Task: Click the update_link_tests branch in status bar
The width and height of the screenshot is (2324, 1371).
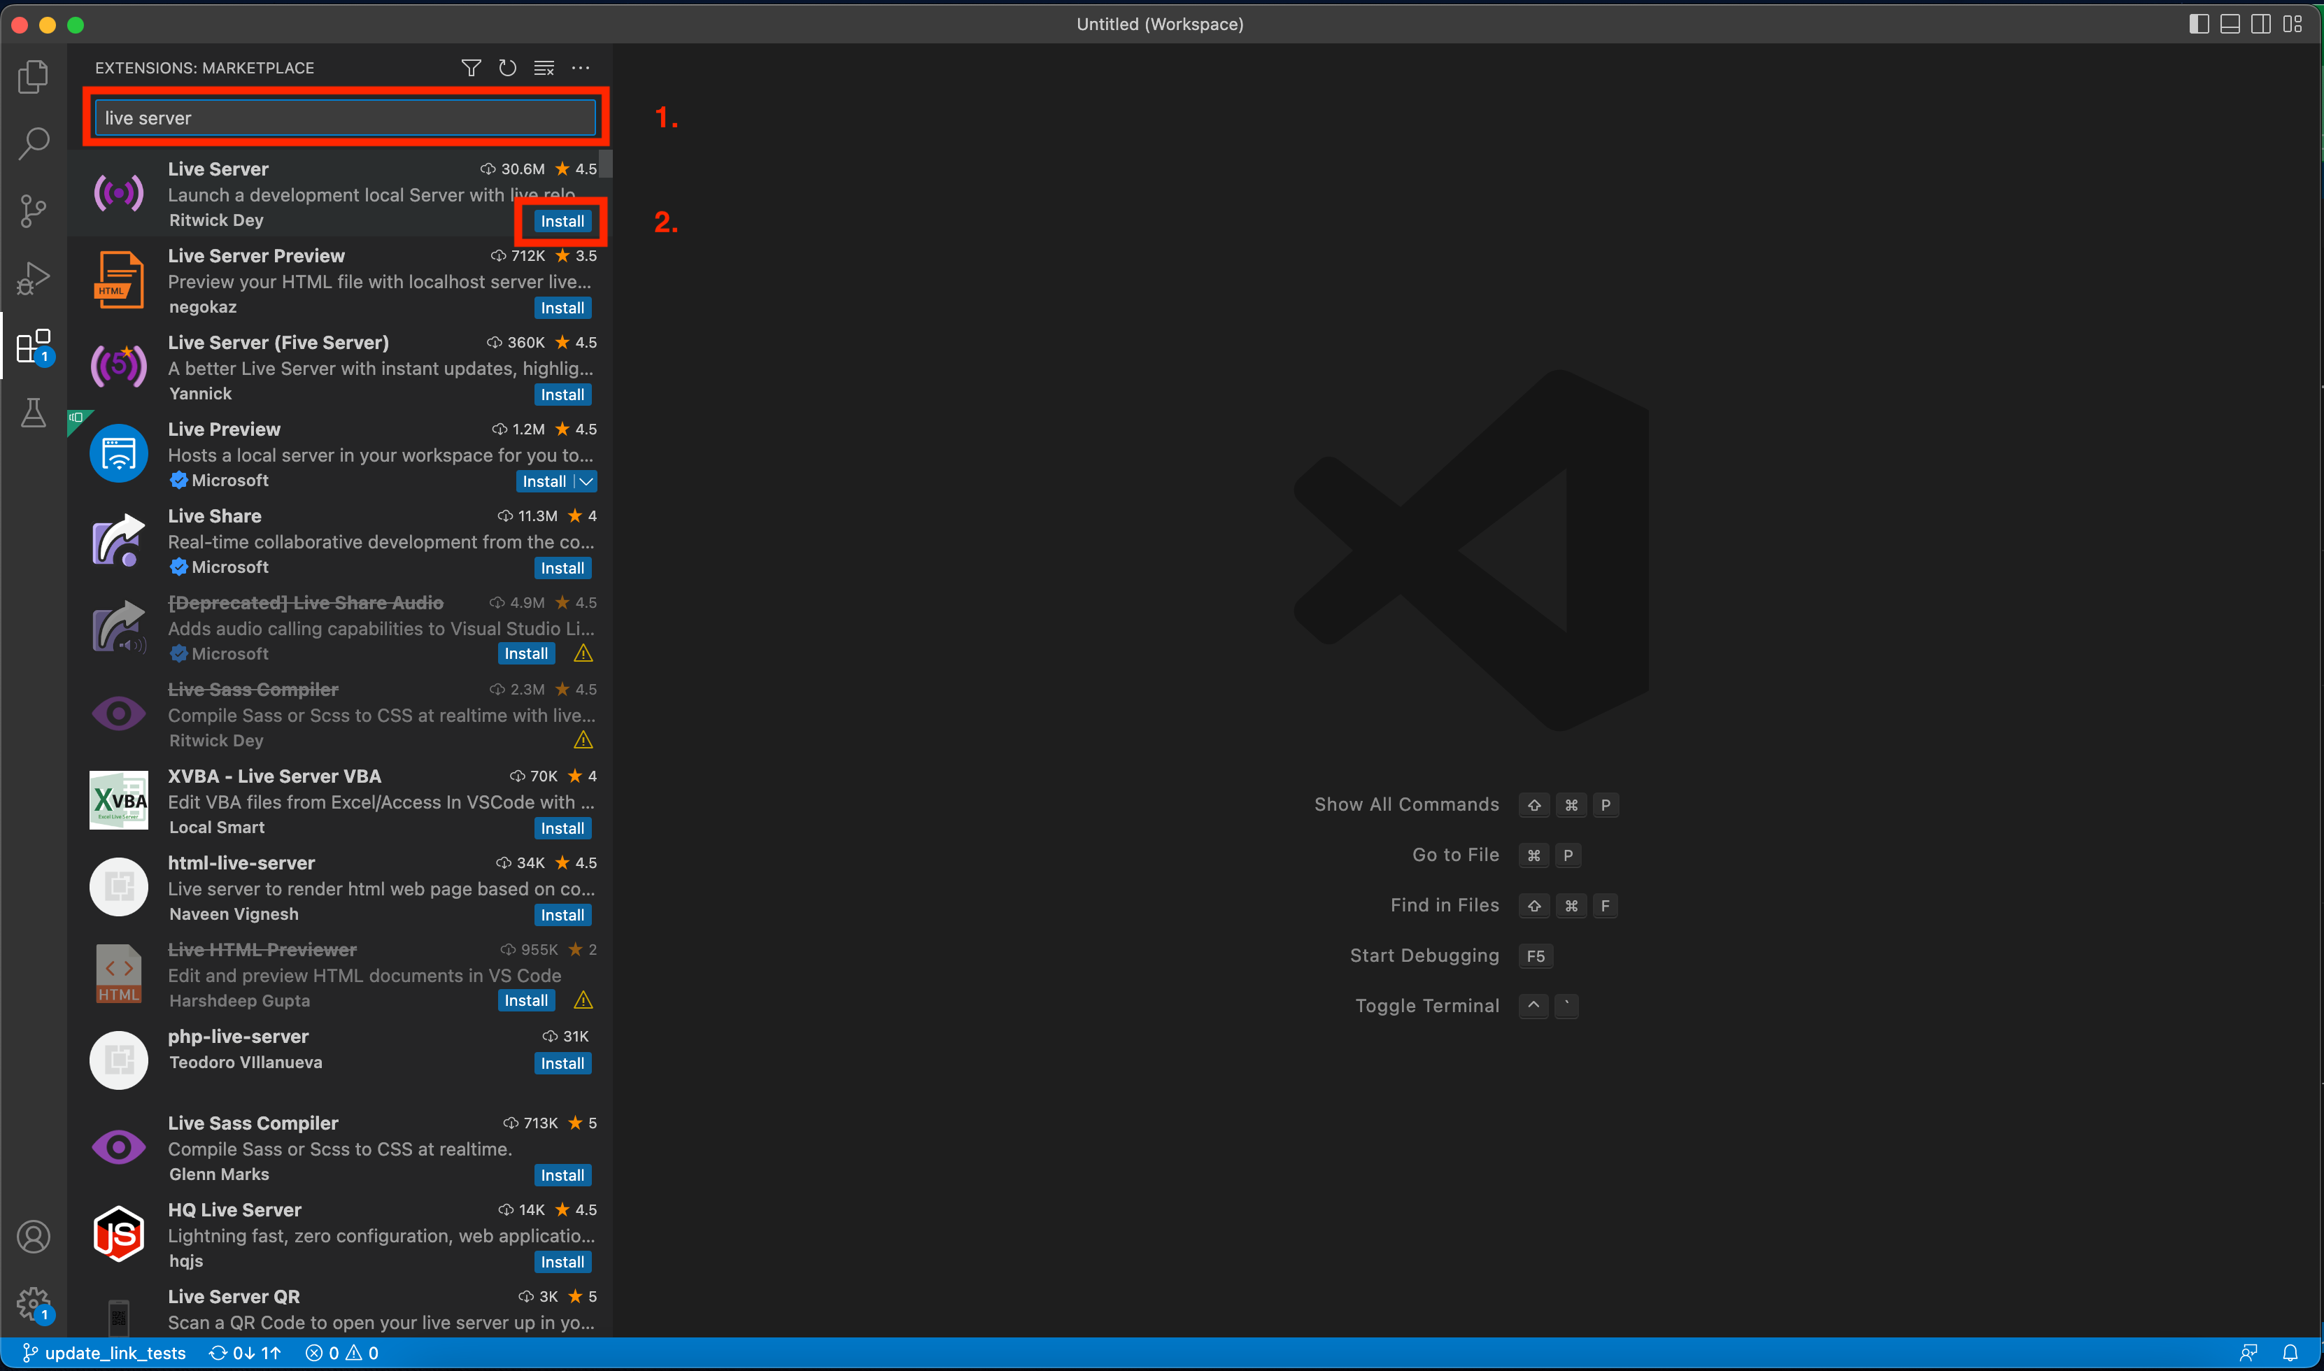Action: click(104, 1353)
